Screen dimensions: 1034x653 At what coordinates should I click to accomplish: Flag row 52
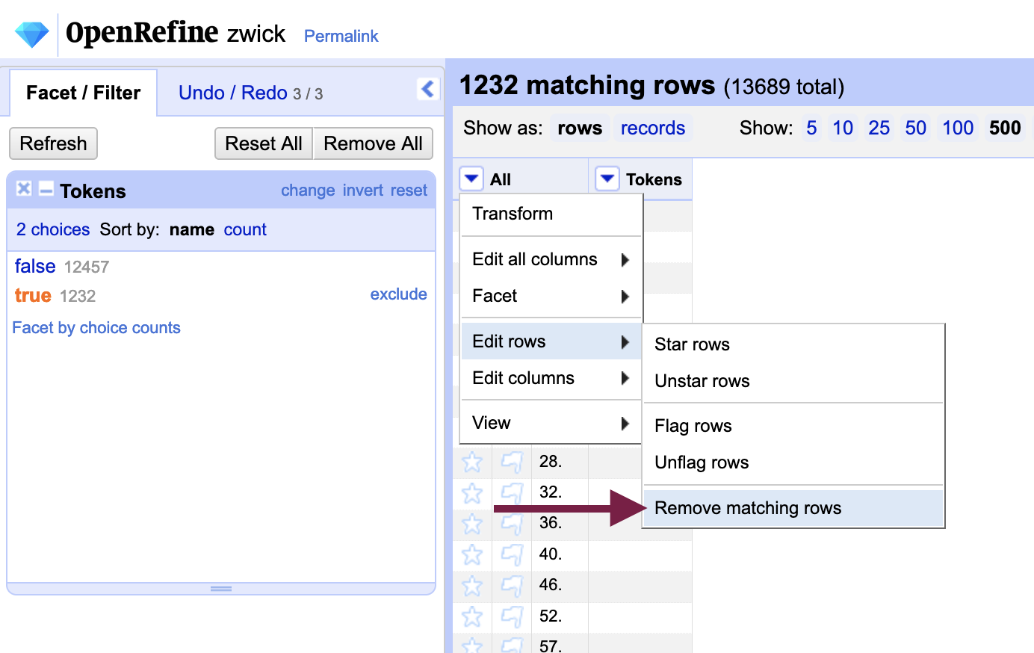pos(512,616)
